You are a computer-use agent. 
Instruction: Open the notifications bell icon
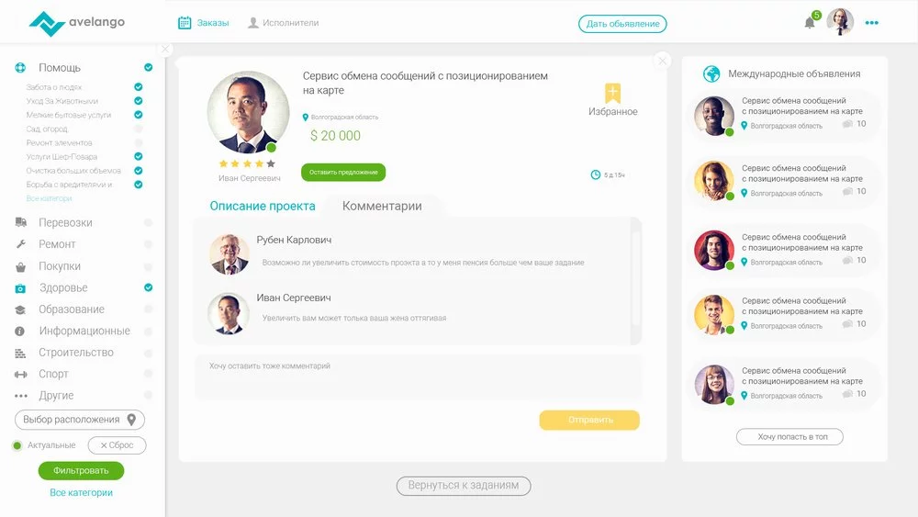click(810, 23)
